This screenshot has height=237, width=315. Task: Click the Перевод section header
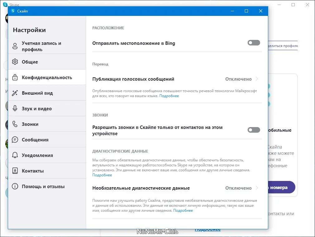100,64
